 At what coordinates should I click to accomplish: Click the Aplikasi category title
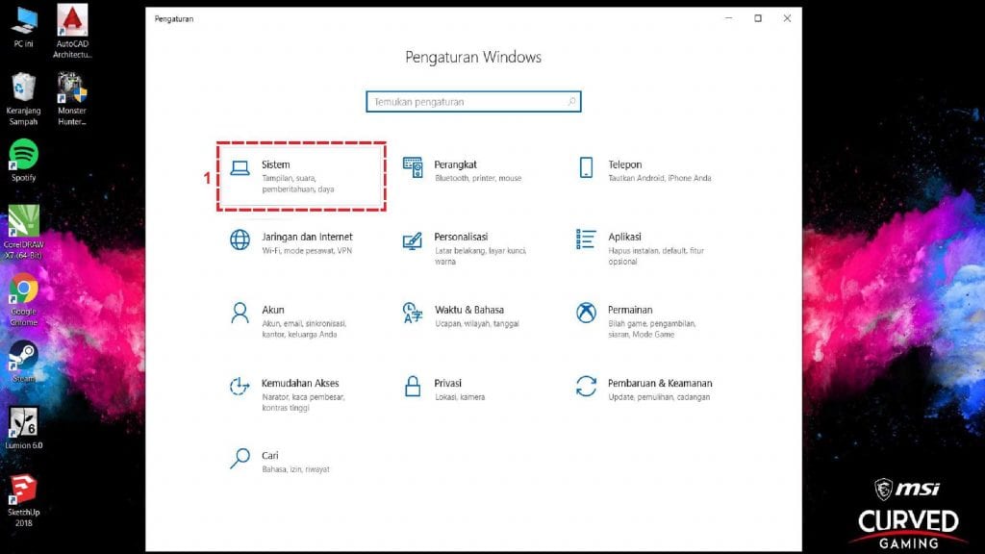pos(624,237)
